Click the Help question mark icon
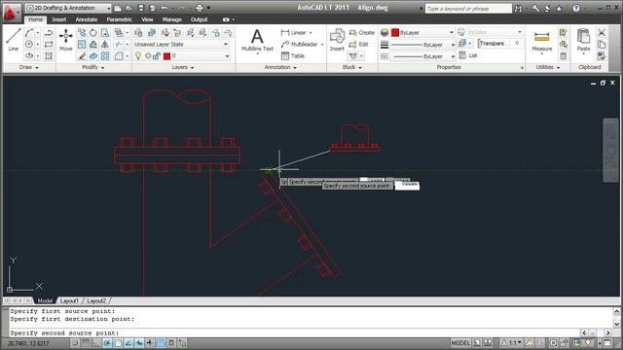The height and width of the screenshot is (350, 623). (576, 9)
